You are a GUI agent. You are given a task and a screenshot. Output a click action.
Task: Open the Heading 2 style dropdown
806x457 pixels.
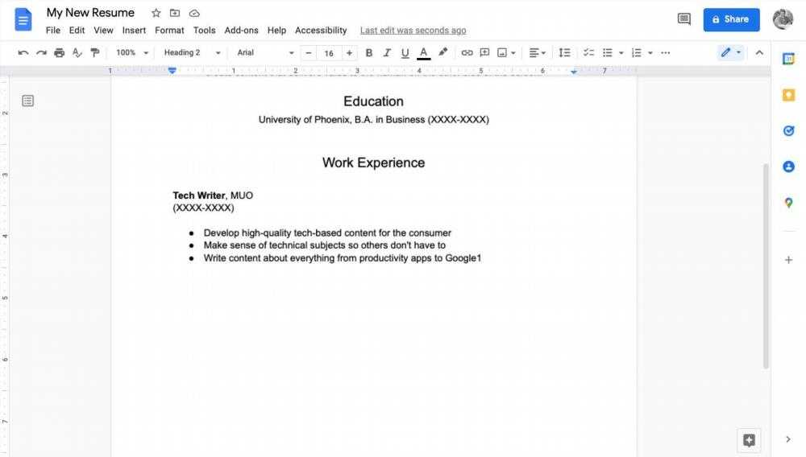click(x=192, y=53)
